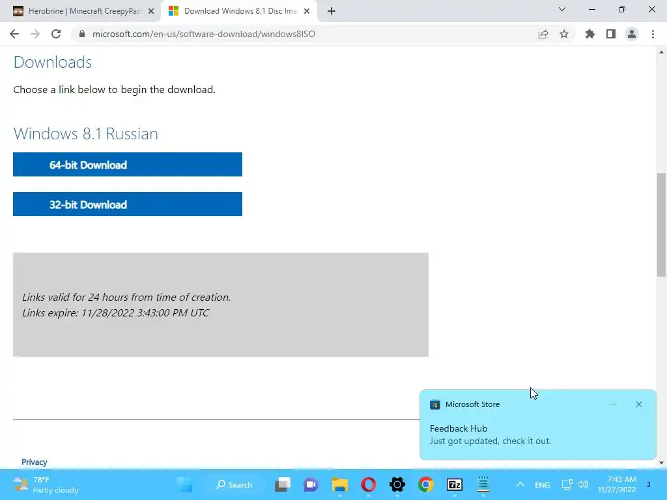Click the Windows 8.1 Russian heading

tap(85, 133)
